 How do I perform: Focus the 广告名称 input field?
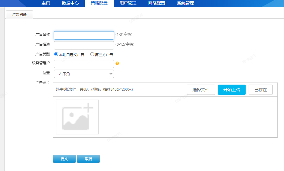84,35
